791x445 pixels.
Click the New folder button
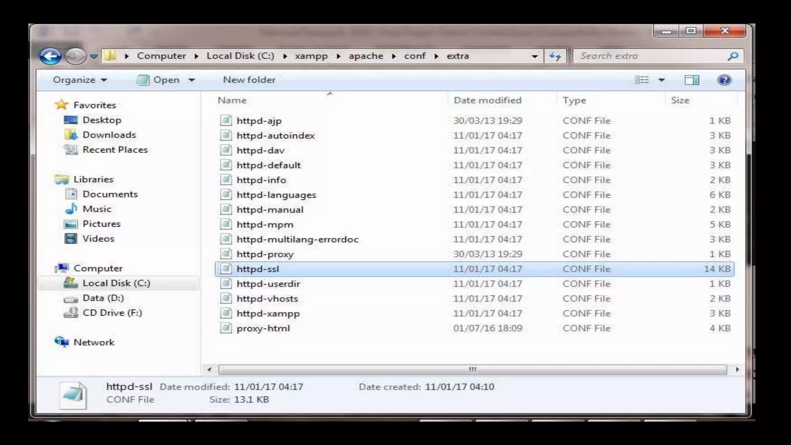(249, 80)
